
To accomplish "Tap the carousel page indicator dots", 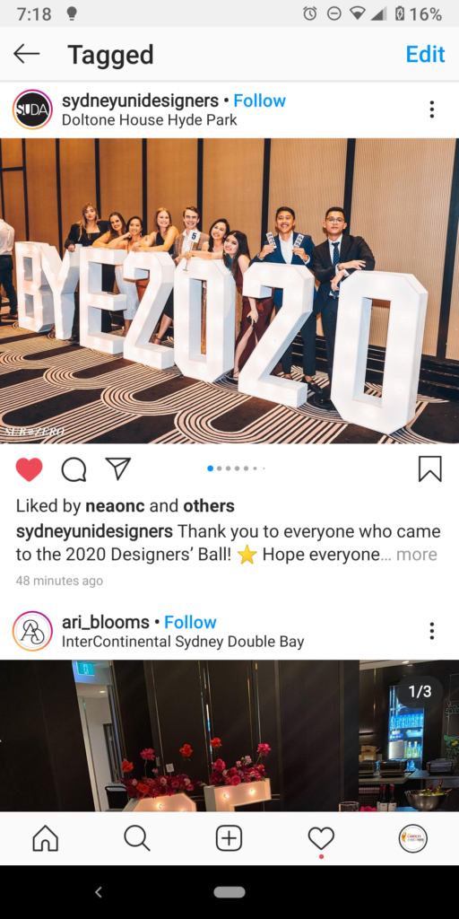I will pos(236,468).
